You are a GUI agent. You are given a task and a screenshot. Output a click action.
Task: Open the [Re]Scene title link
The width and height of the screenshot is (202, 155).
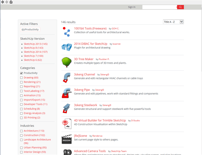point(80,136)
